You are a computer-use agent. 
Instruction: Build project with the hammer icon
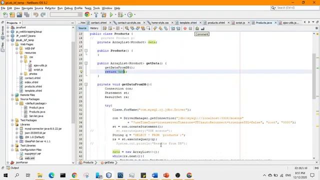click(x=96, y=14)
